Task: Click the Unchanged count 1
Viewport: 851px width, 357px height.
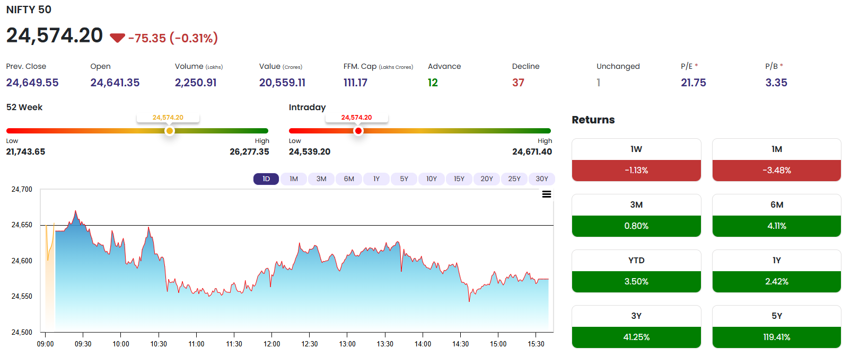Action: coord(599,83)
